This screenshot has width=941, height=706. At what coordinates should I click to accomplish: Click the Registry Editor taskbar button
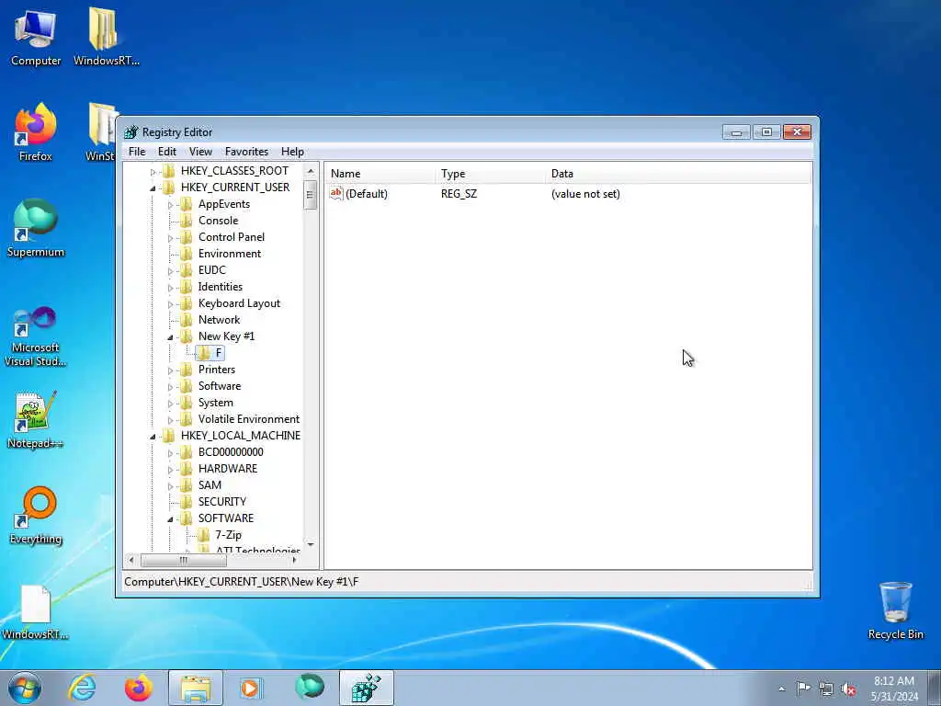367,688
